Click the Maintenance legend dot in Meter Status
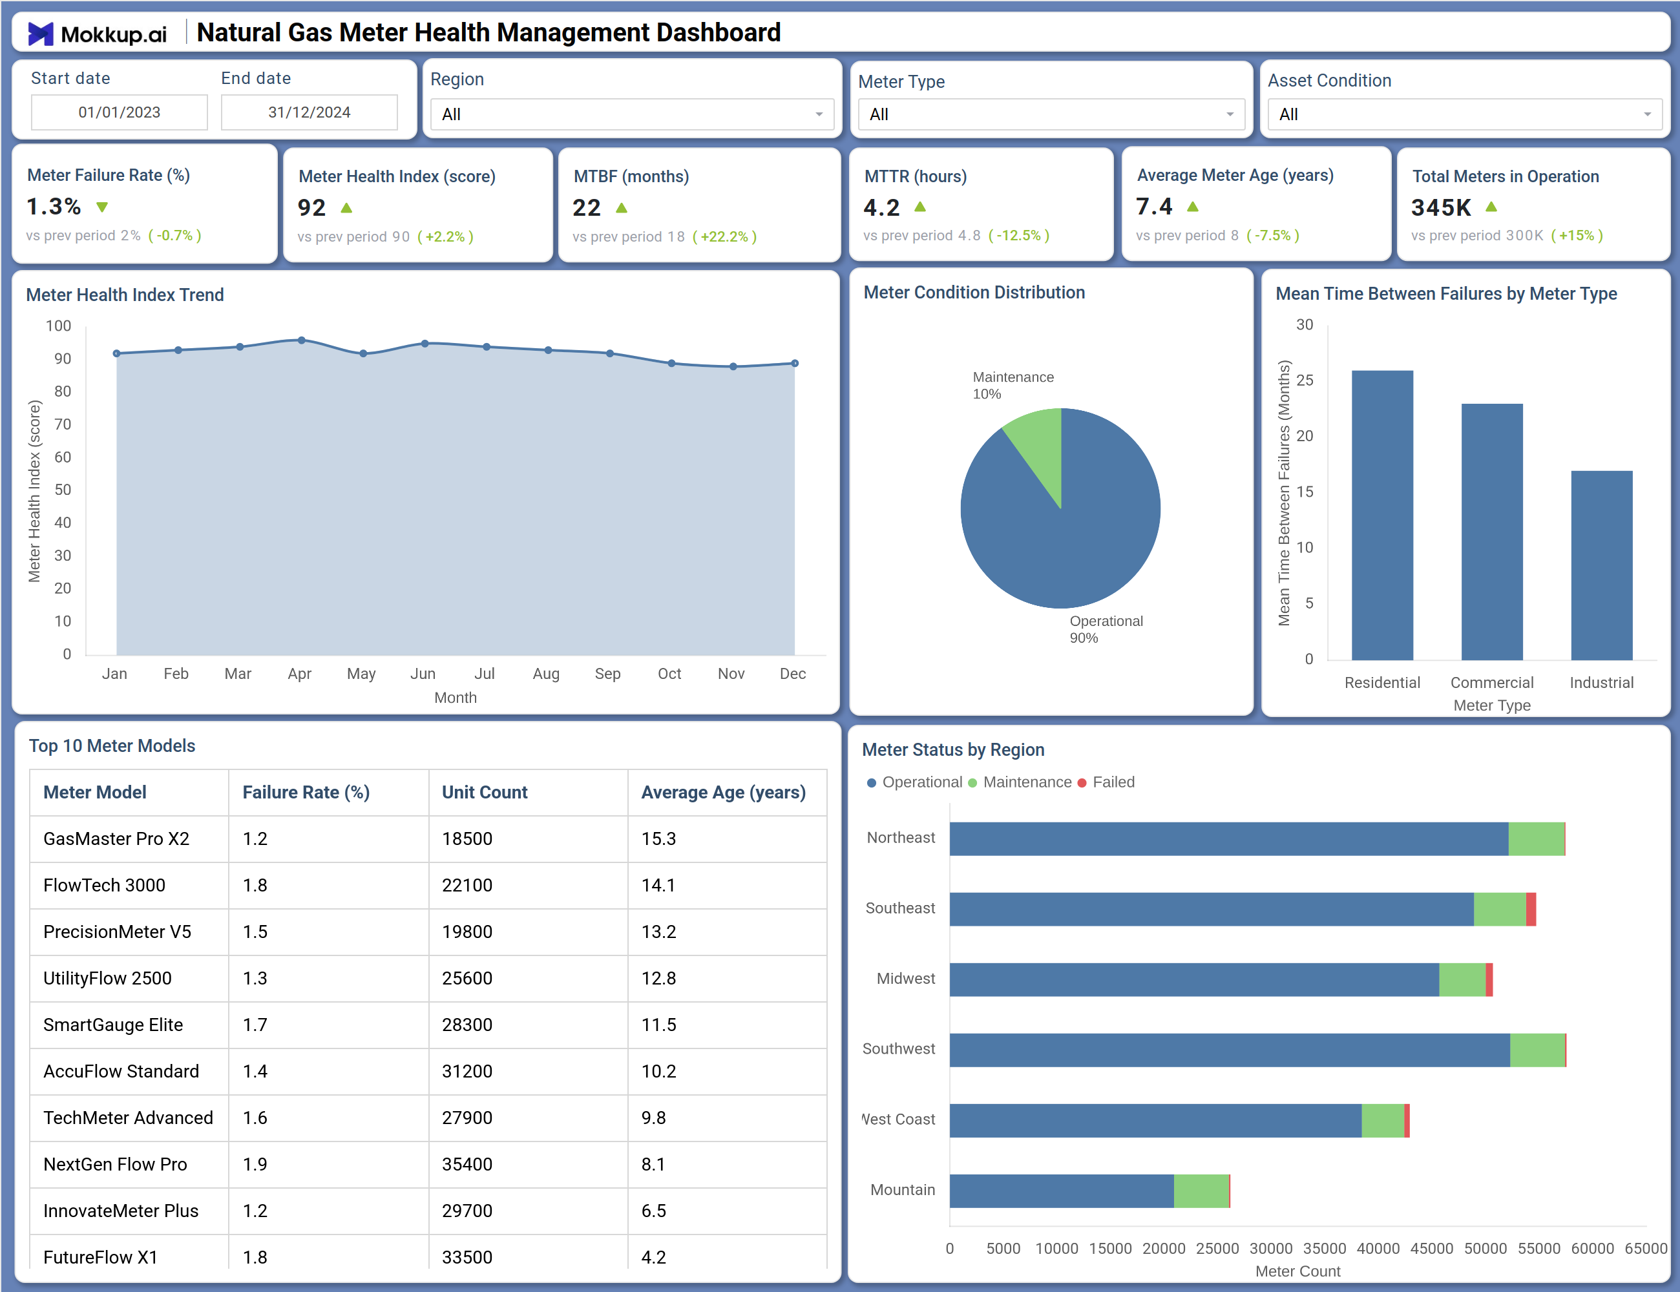 pyautogui.click(x=973, y=783)
